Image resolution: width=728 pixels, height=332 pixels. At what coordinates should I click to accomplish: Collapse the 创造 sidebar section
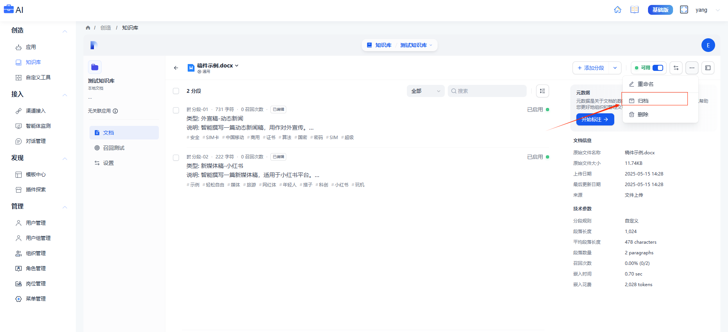pyautogui.click(x=65, y=31)
